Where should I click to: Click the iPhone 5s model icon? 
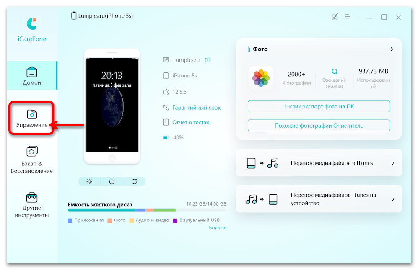click(166, 76)
